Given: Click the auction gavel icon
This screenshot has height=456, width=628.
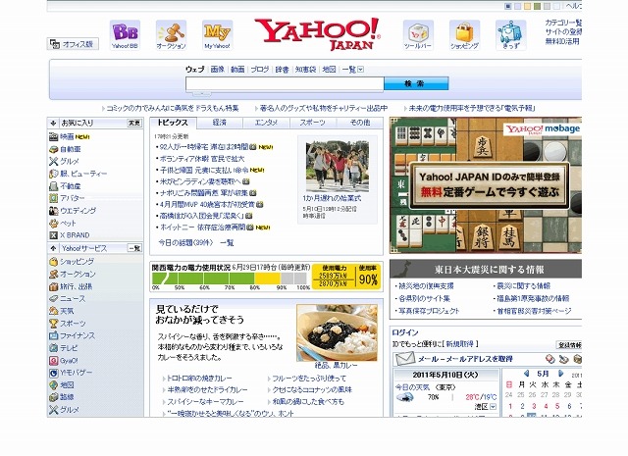Looking at the screenshot, I should point(171,32).
